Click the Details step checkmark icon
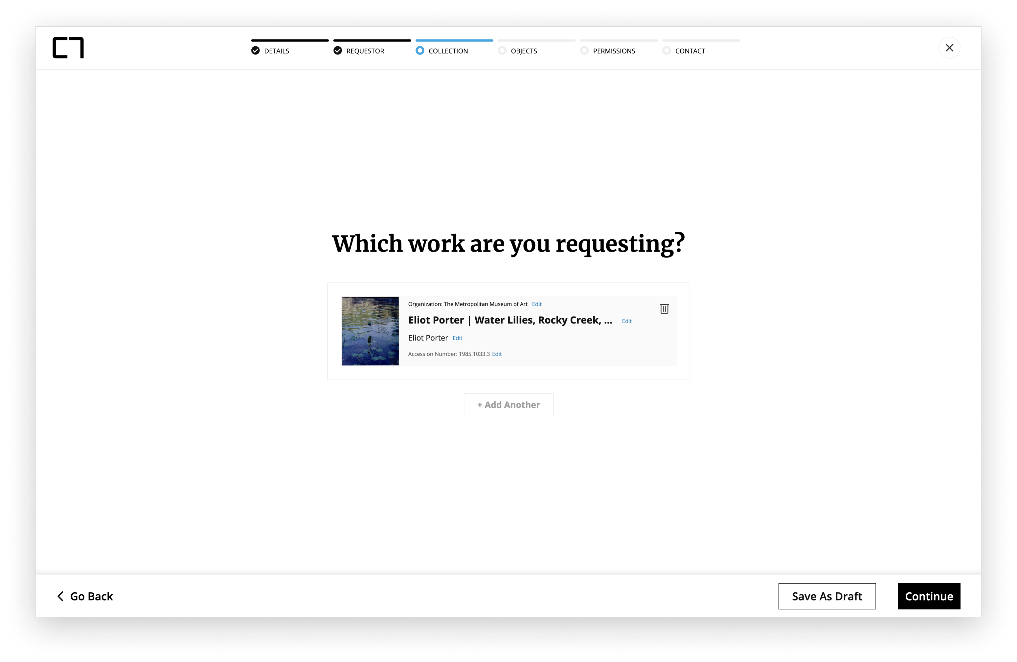The width and height of the screenshot is (1017, 662). [x=256, y=51]
